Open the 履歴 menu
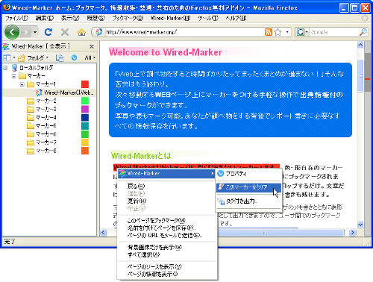The image size is (373, 282). tap(95, 18)
